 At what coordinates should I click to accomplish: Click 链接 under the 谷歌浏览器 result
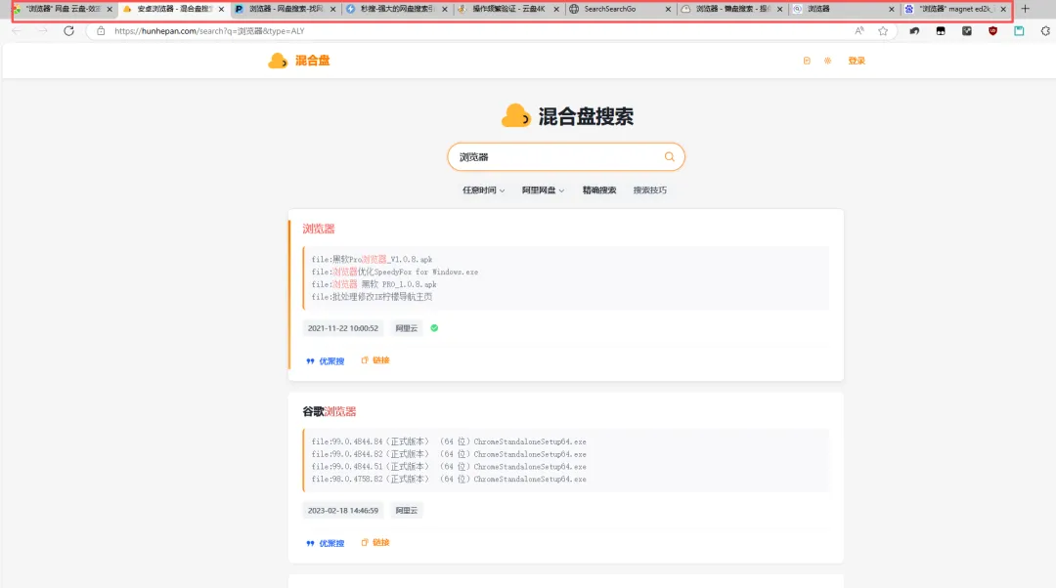click(x=375, y=543)
